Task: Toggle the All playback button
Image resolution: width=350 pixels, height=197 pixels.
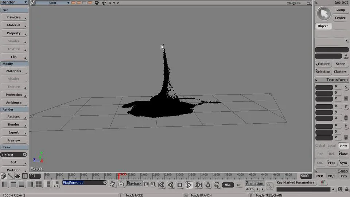Action: pyautogui.click(x=238, y=185)
